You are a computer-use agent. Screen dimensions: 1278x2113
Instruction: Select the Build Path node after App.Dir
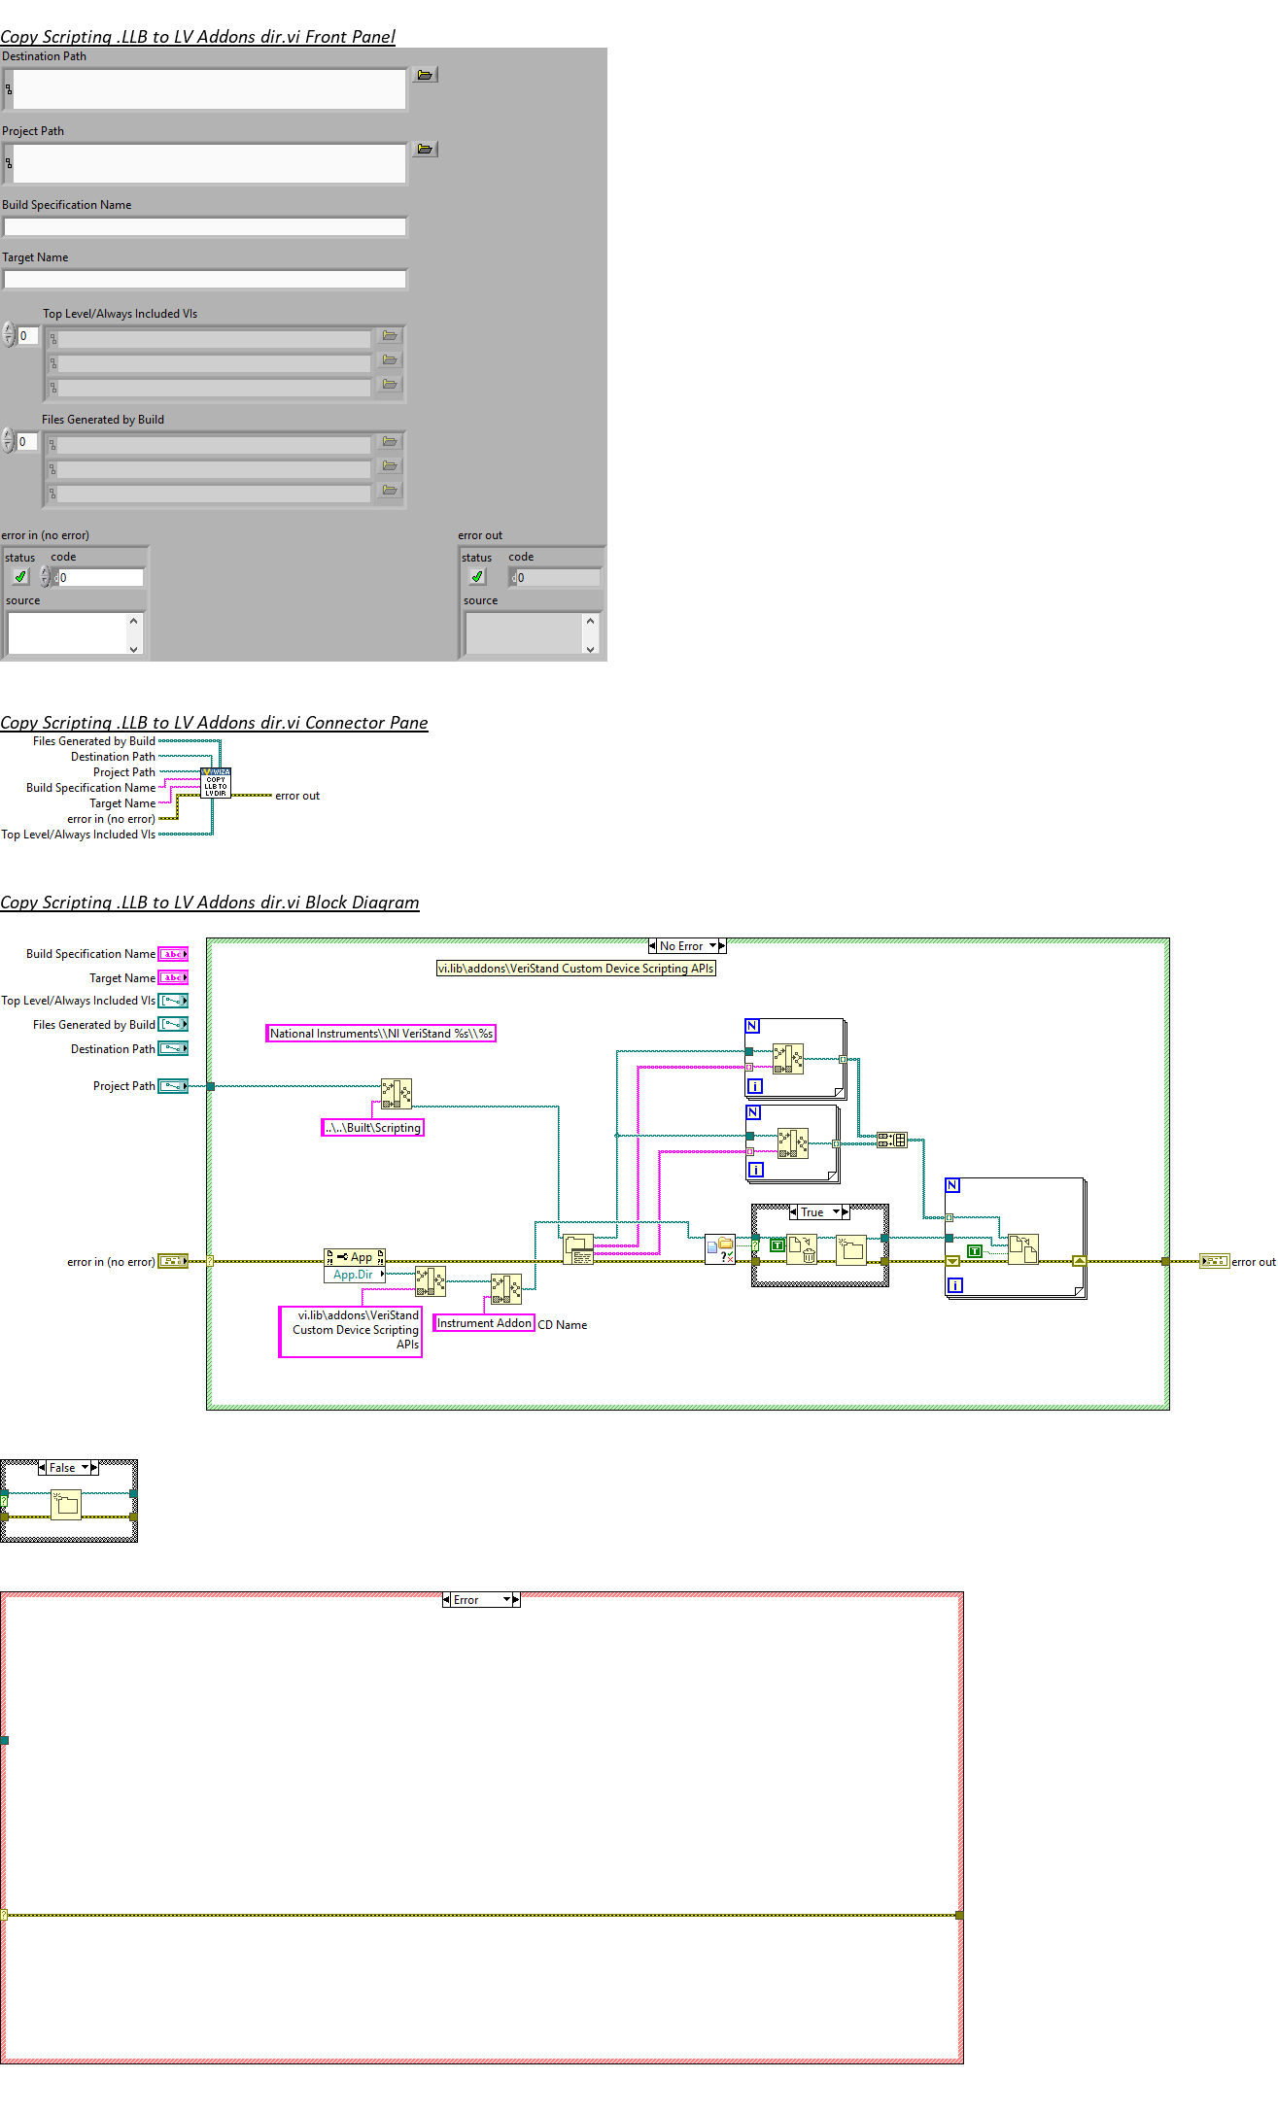click(x=431, y=1281)
